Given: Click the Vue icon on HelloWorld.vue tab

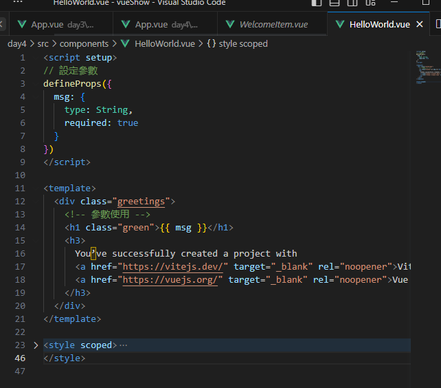Looking at the screenshot, I should click(340, 24).
